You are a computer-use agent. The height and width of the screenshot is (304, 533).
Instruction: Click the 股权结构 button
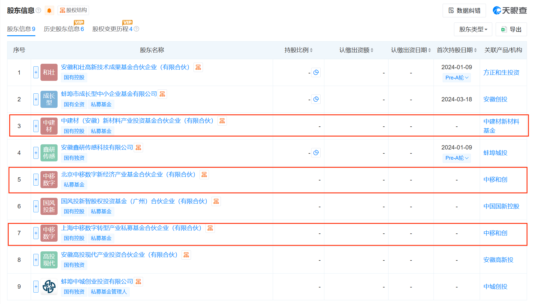pos(73,11)
